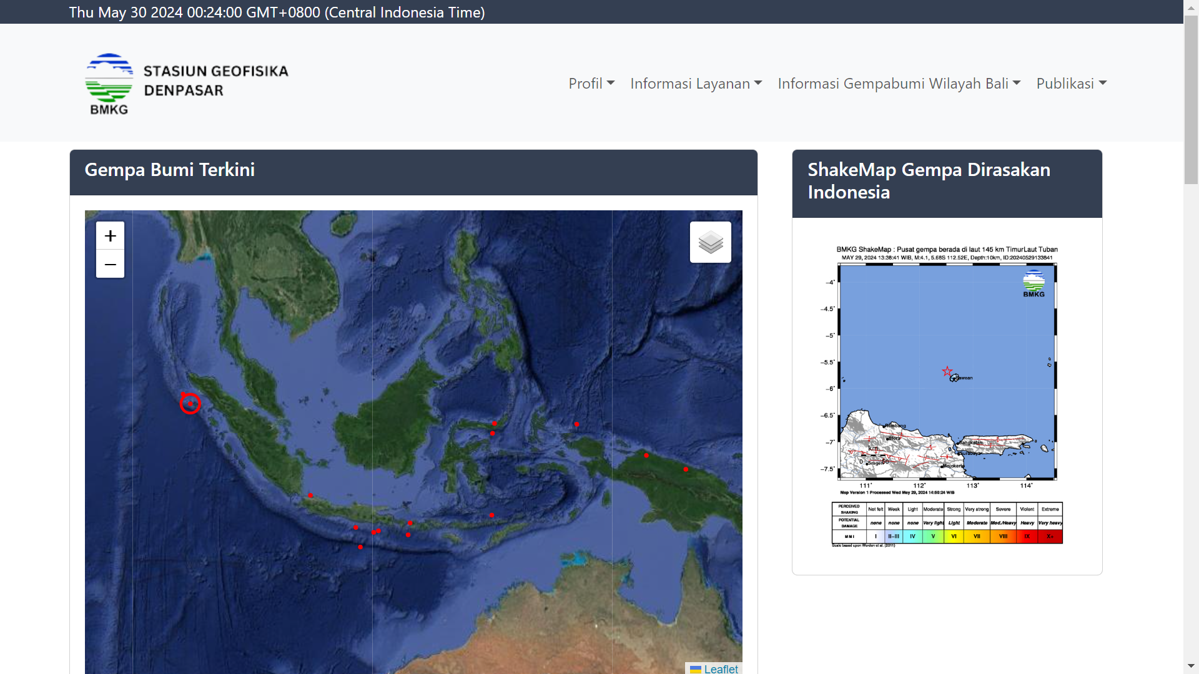
Task: Expand the Profil dropdown menu
Action: [591, 84]
